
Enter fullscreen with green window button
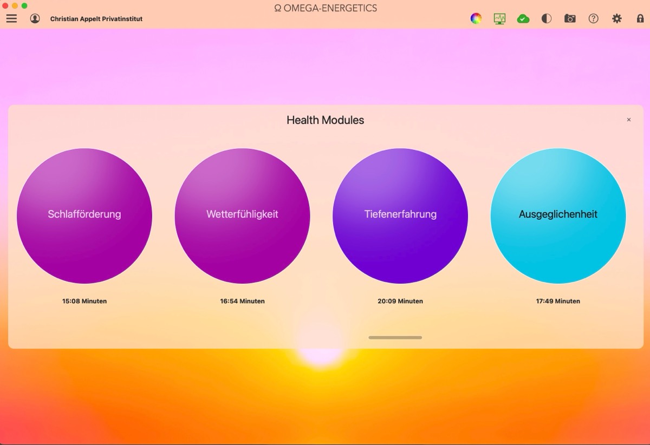click(24, 5)
